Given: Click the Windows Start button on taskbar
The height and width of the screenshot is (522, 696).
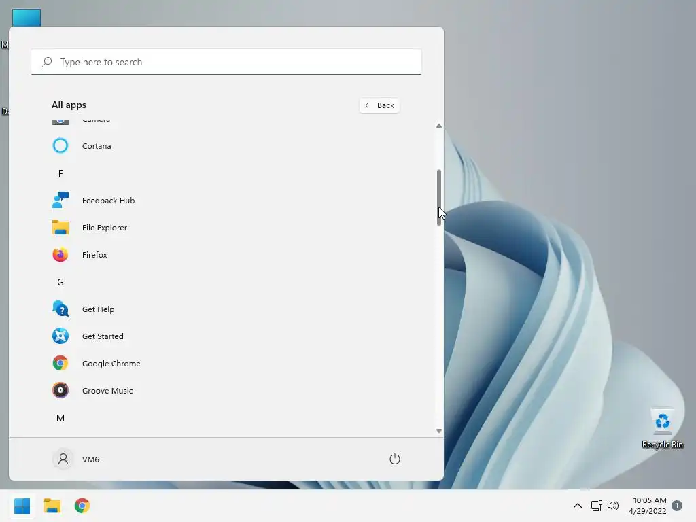Looking at the screenshot, I should [x=22, y=506].
